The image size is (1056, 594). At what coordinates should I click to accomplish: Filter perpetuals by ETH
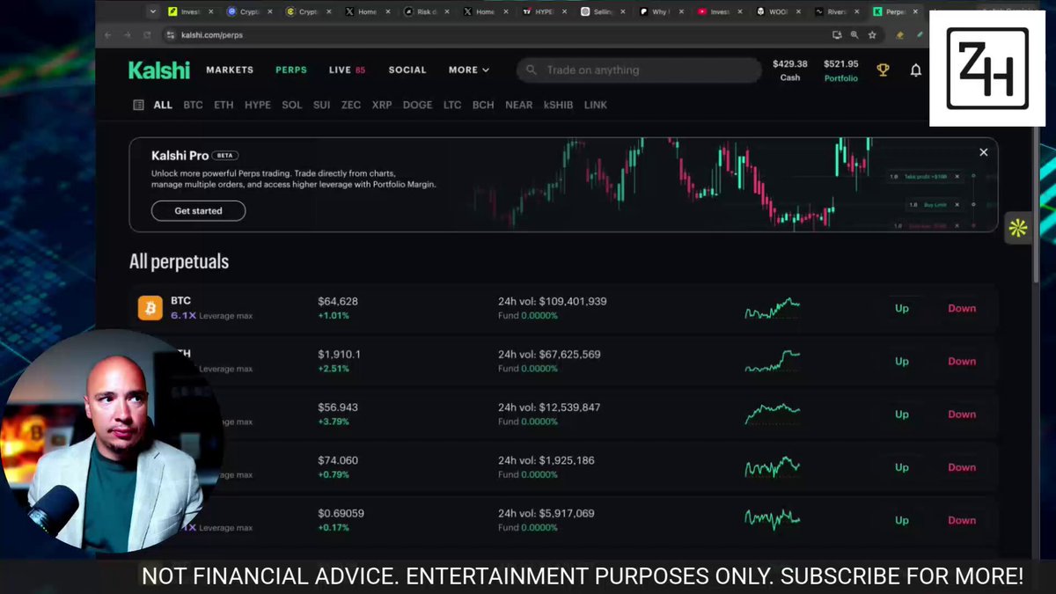pos(224,105)
